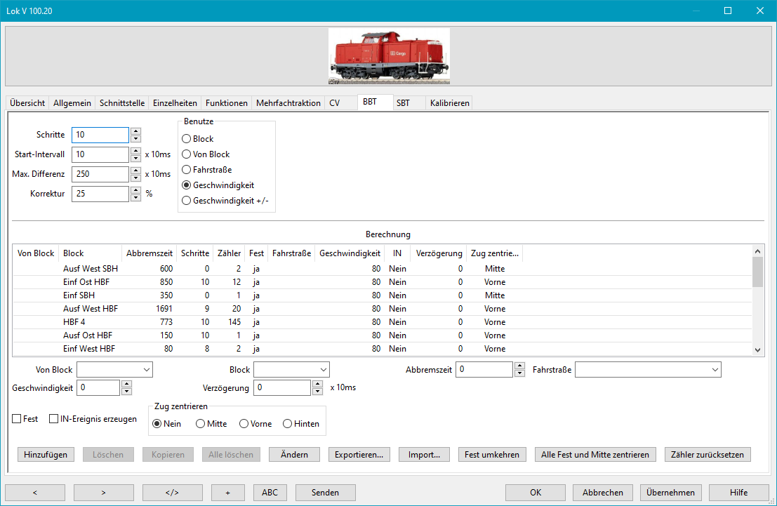Screen dimensions: 777x506
Task: Expand the Block combo box
Action: (x=323, y=370)
